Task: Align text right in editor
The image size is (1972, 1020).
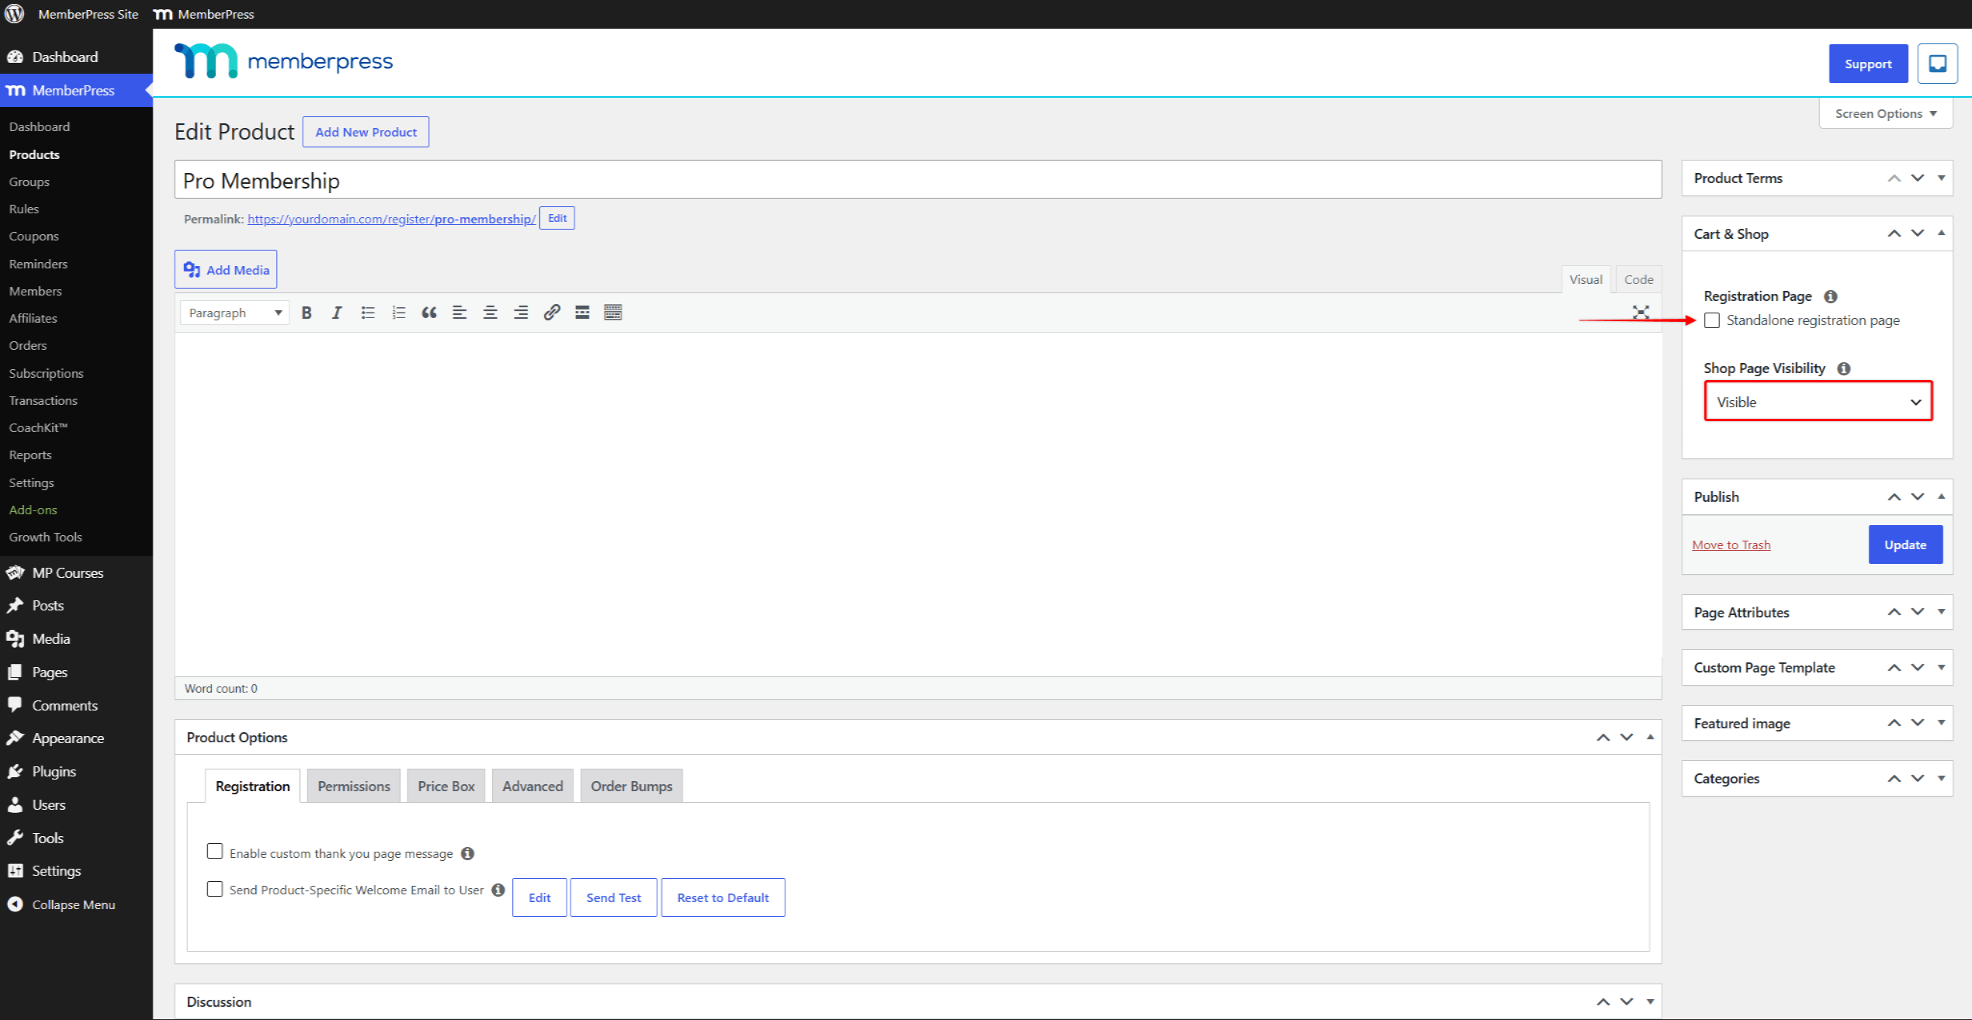Action: coord(521,313)
